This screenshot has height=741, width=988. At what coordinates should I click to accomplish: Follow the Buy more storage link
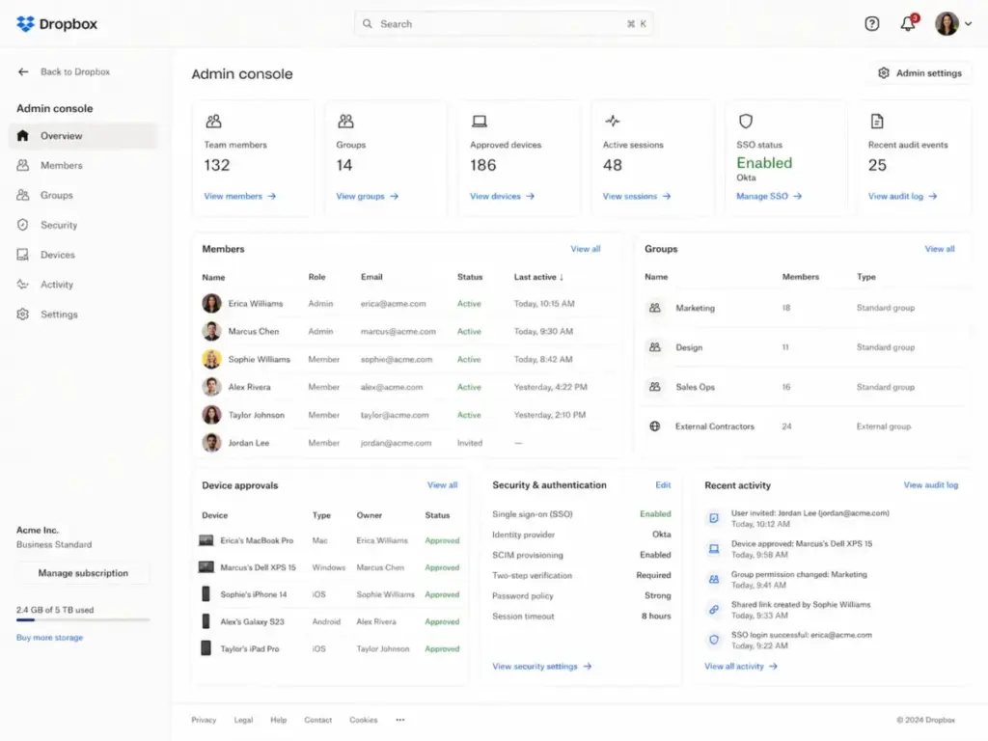(x=50, y=638)
